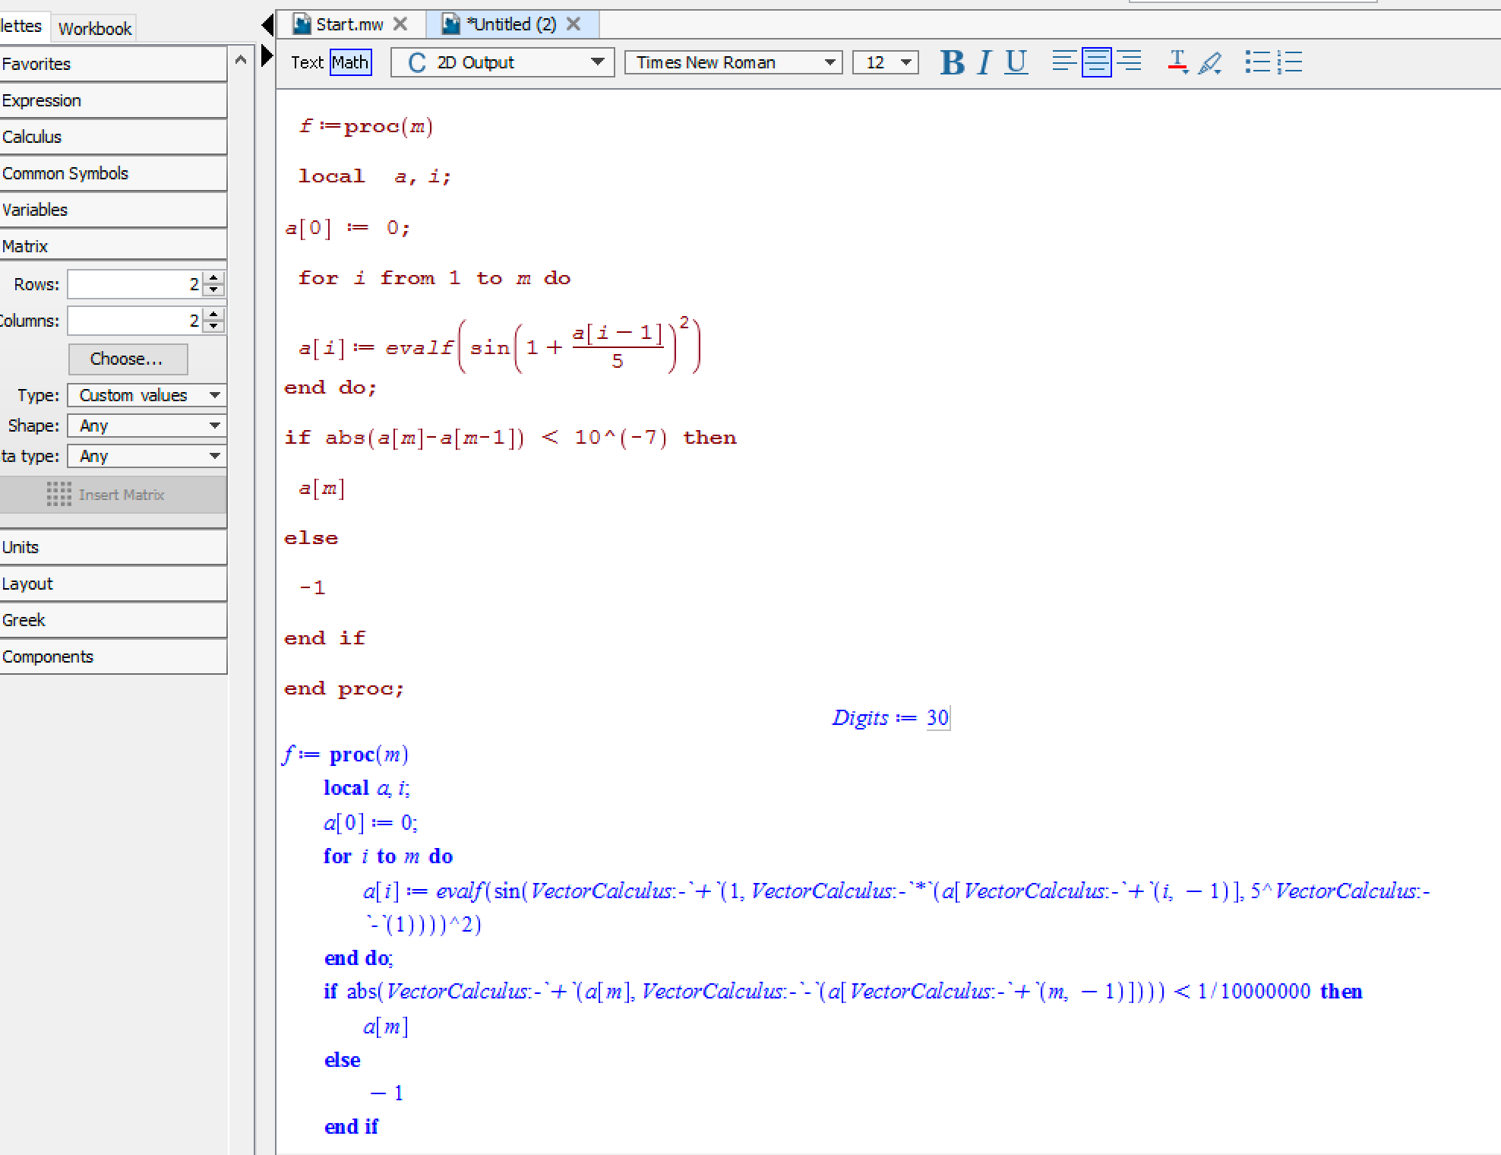Expand the 2D Output format selector
Screen dimensions: 1501x1155
(596, 61)
